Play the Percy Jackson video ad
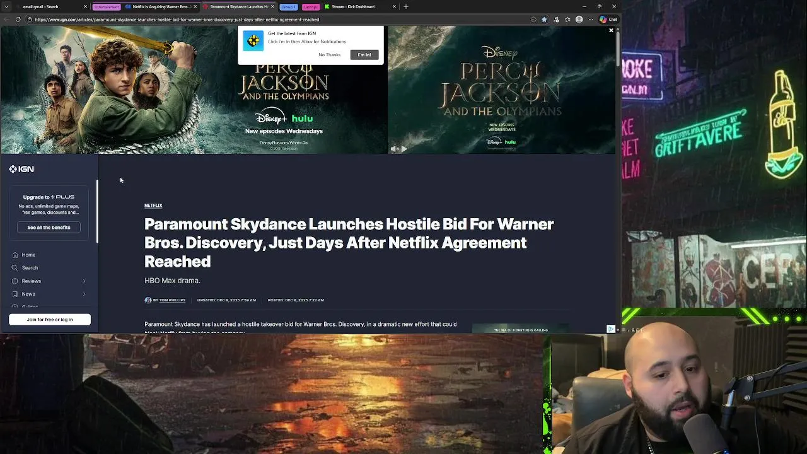Screen dimensions: 807x454 pos(404,149)
